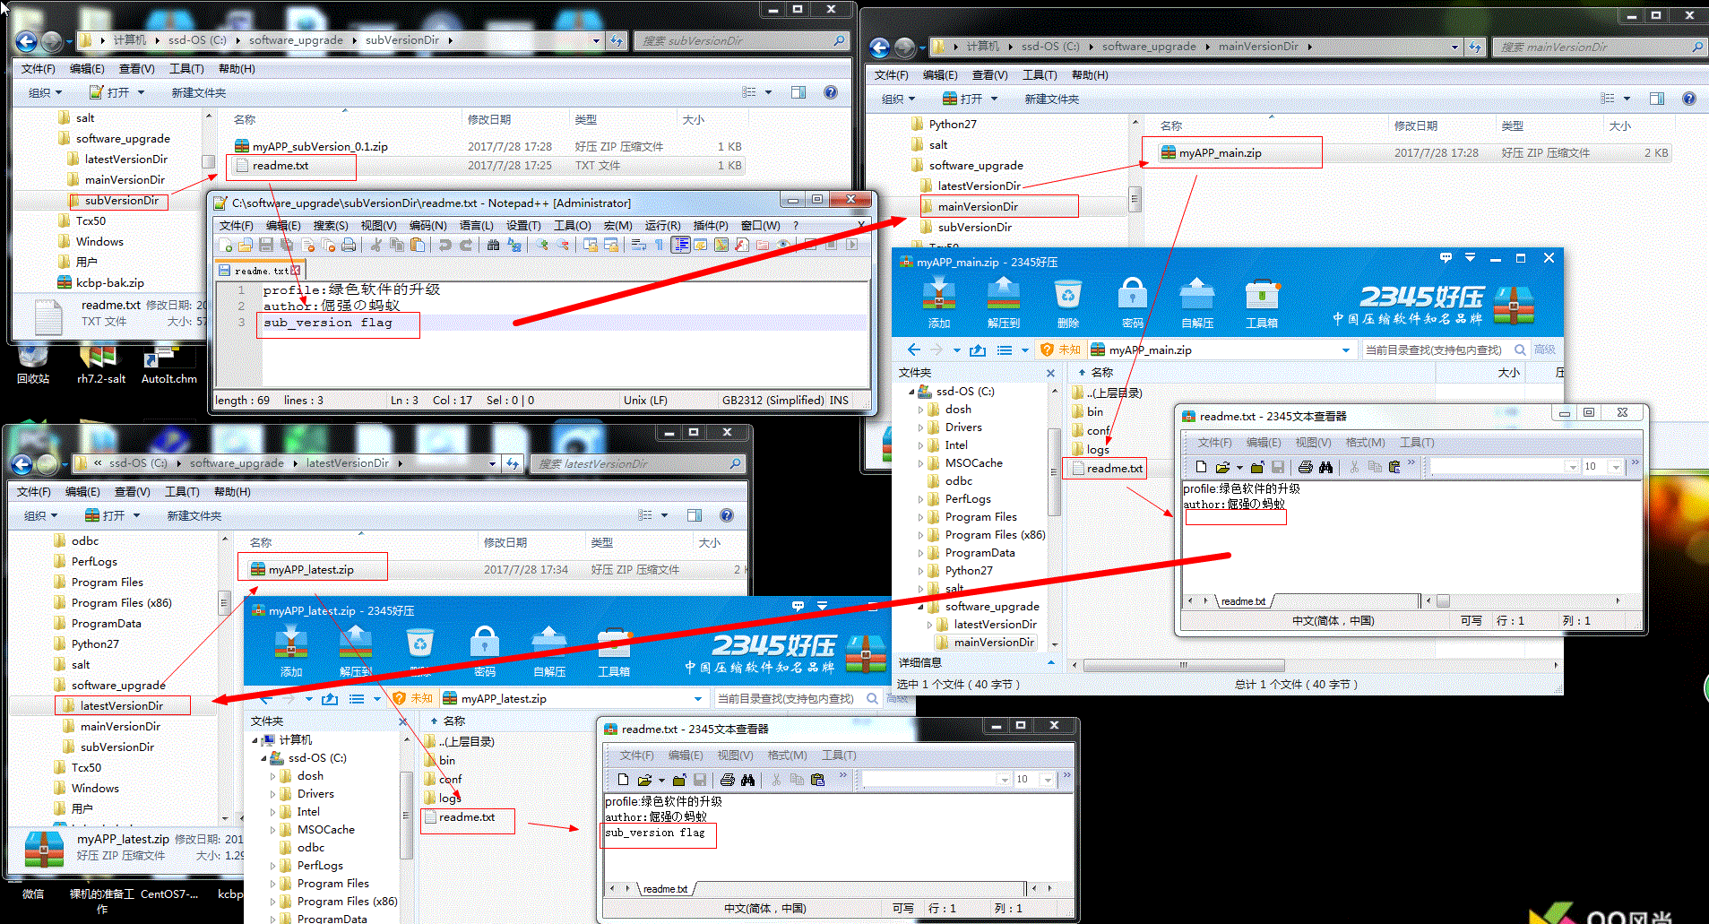This screenshot has width=1709, height=924.
Task: Click Password (密码) icon in myAPP_main.zip window
Action: [x=1133, y=302]
